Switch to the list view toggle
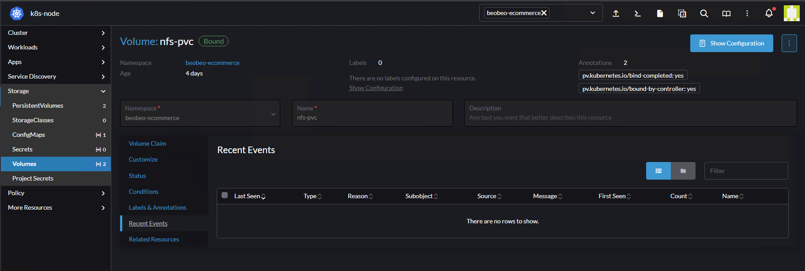The width and height of the screenshot is (805, 271). pos(658,171)
